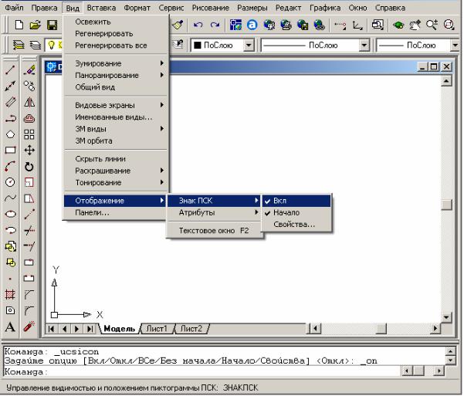Select the Rectangle drawing tool

pyautogui.click(x=10, y=150)
